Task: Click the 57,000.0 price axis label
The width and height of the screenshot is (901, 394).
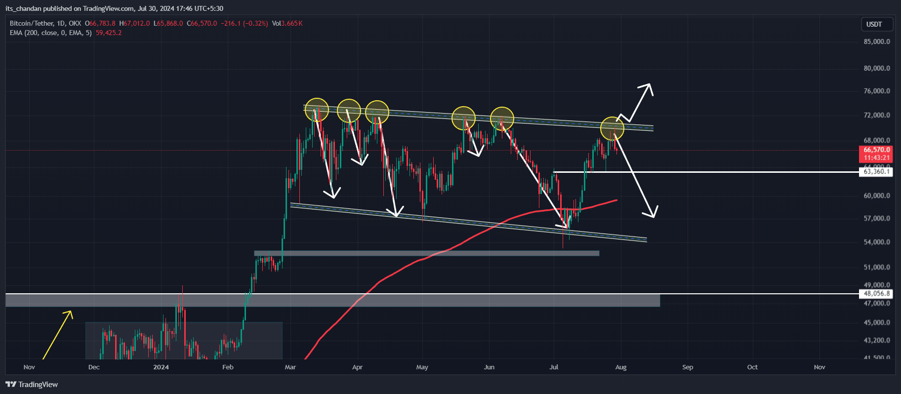Action: pyautogui.click(x=877, y=218)
